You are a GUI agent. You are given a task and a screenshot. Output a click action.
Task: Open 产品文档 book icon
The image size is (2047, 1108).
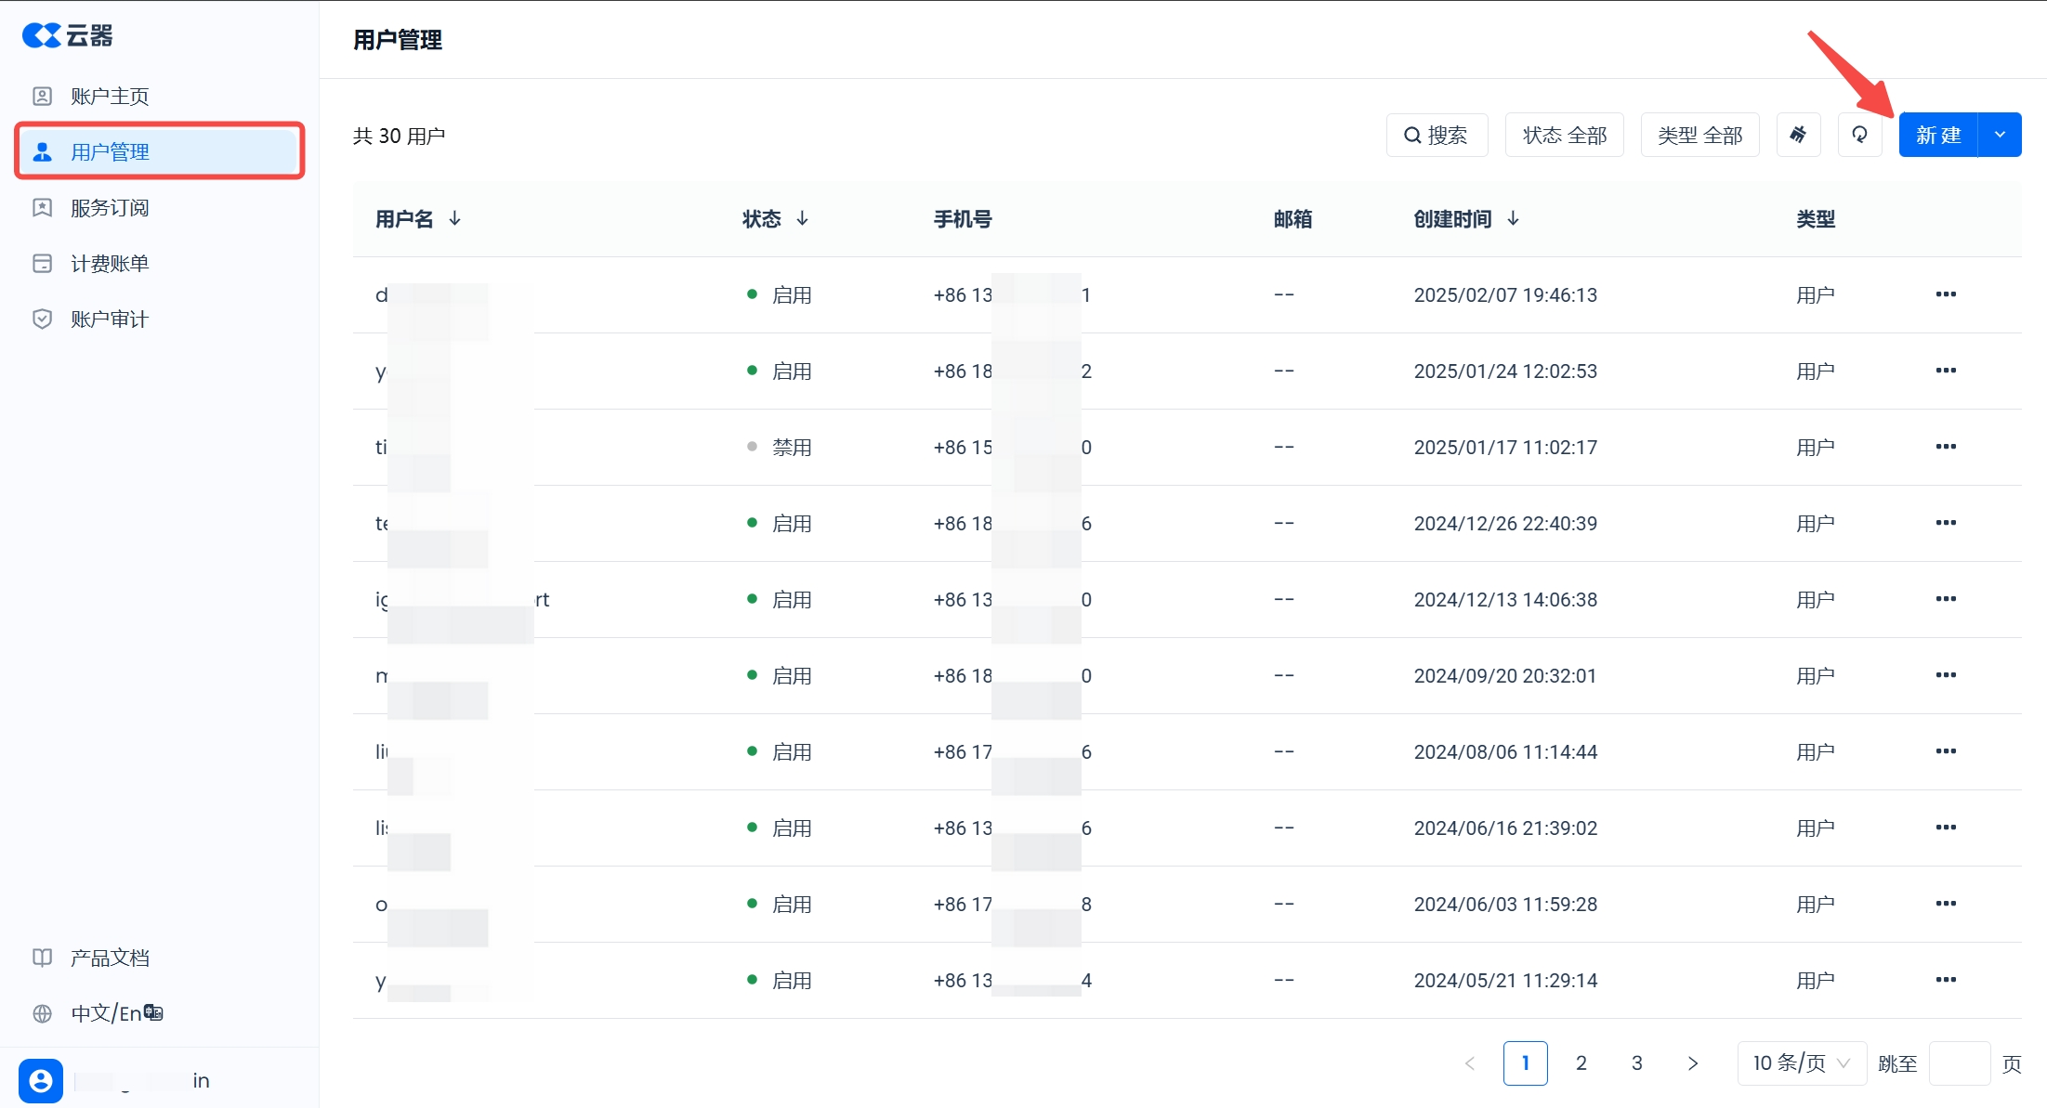click(43, 958)
